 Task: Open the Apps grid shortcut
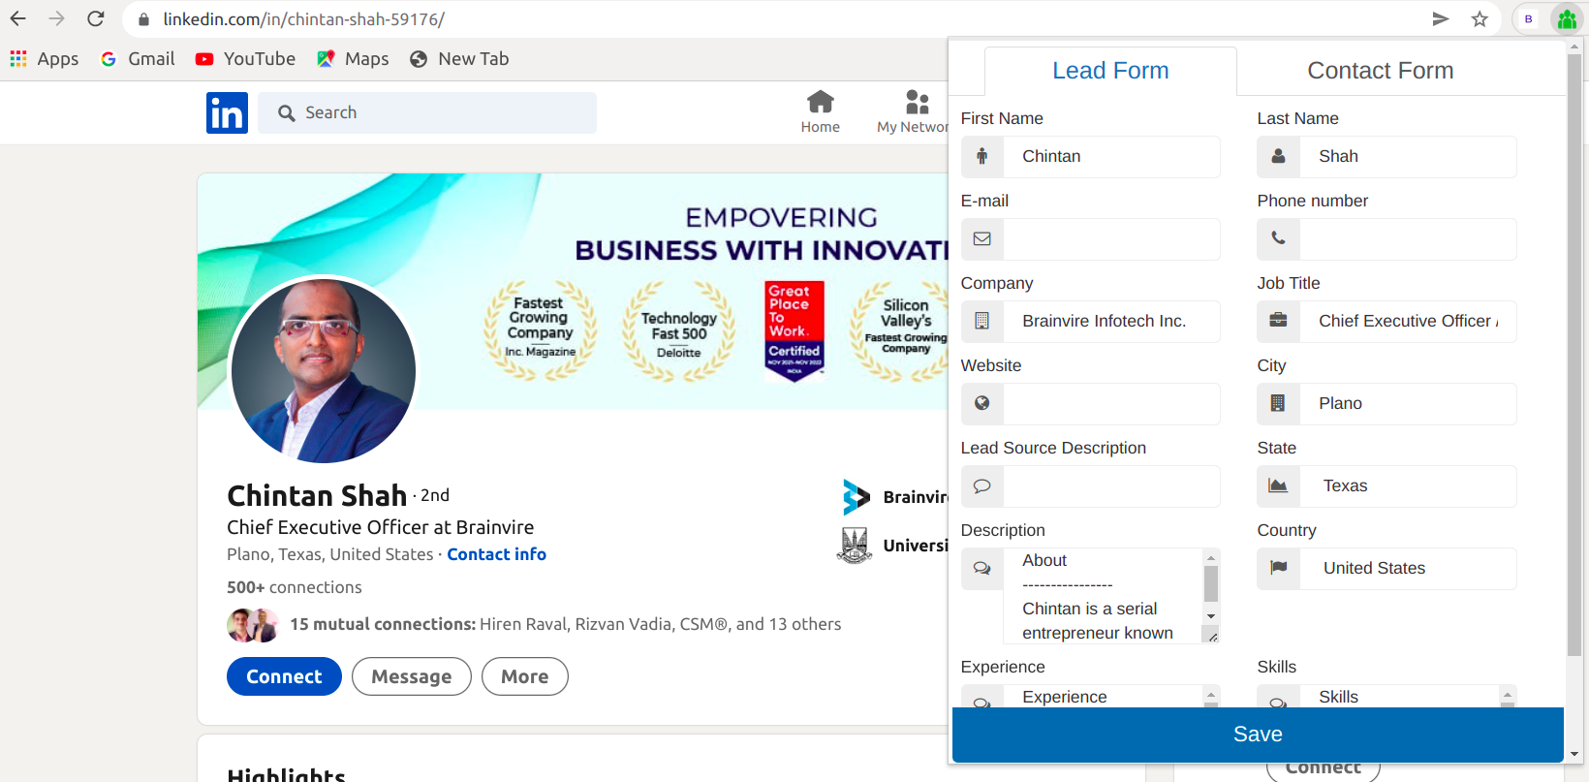coord(45,59)
